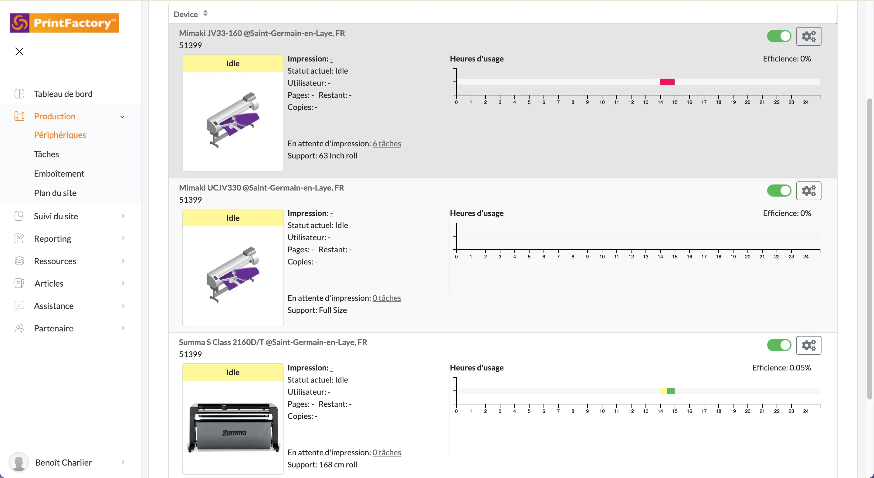Click 'Support: Full Size' text
874x478 pixels.
tap(317, 310)
